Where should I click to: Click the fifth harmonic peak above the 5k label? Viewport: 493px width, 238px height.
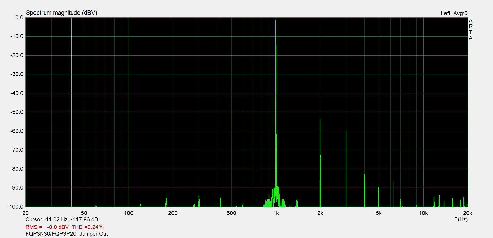[379, 197]
